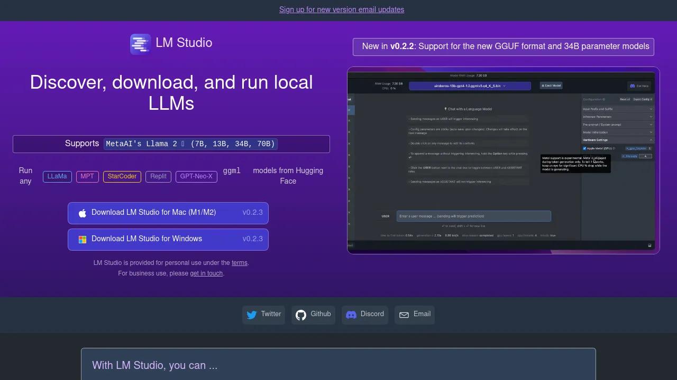
Task: Open the Twitter social link
Action: [263, 315]
